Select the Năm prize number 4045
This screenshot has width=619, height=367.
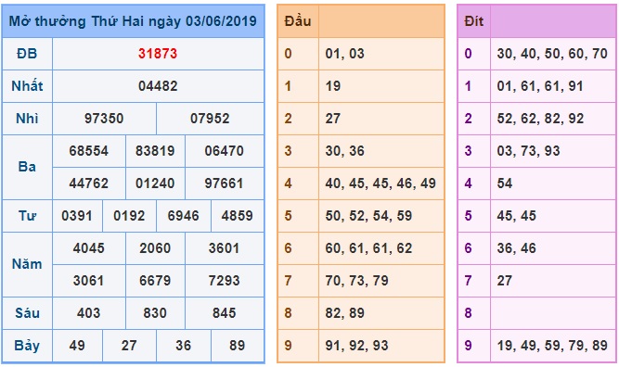[x=89, y=248]
